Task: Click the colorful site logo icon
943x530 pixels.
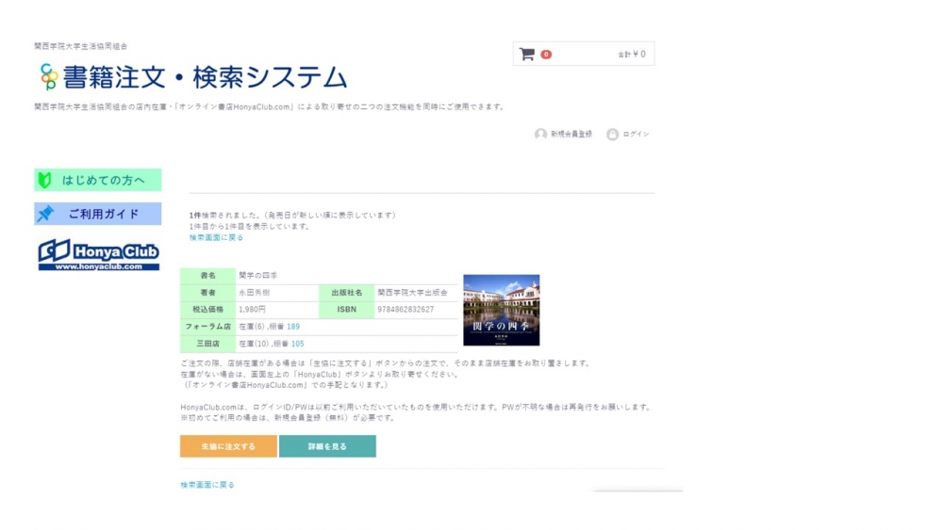Action: [48, 76]
